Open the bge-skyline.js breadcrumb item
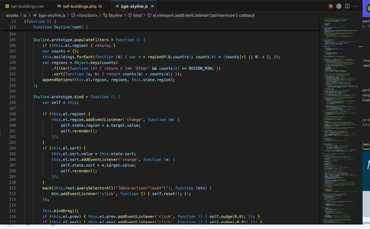Screen dimensions: 370x229 click(x=52, y=15)
